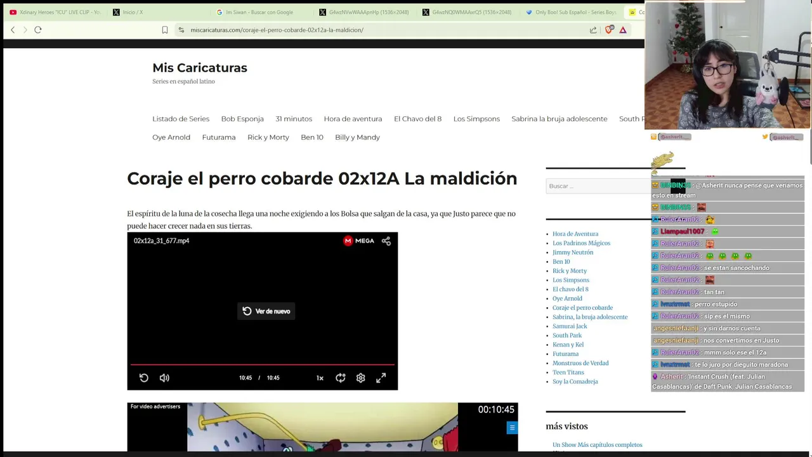Viewport: 812px width, 457px height.
Task: Open Oye Arnold menu item
Action: point(171,137)
